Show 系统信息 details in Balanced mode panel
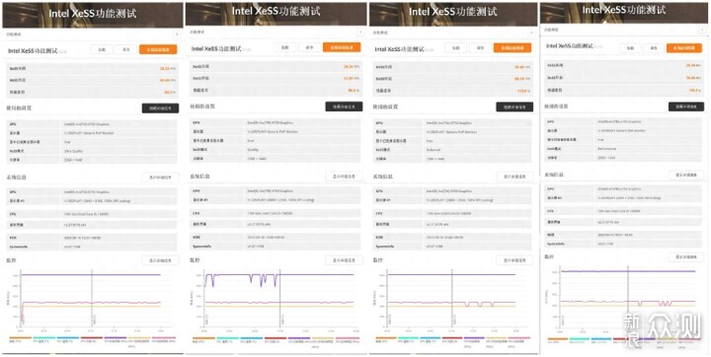 [x=514, y=177]
